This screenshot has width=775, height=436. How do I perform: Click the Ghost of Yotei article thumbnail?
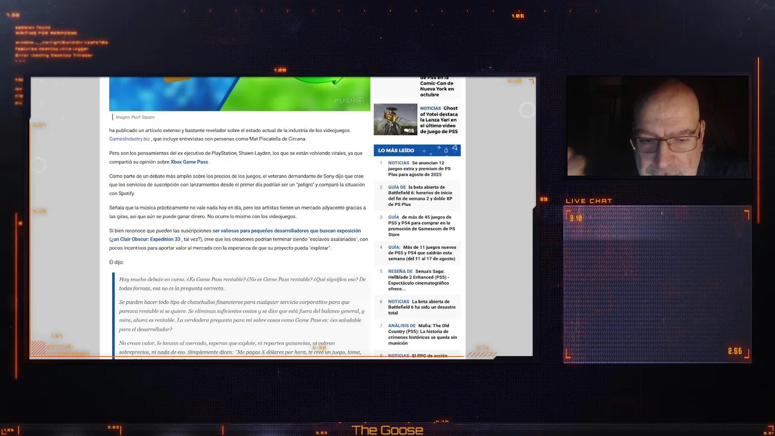tap(395, 119)
